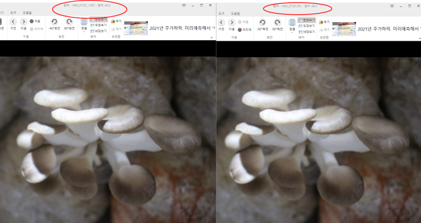The image size is (421, 223).
Task: Open 도구 menu in right window
Action: point(221,14)
